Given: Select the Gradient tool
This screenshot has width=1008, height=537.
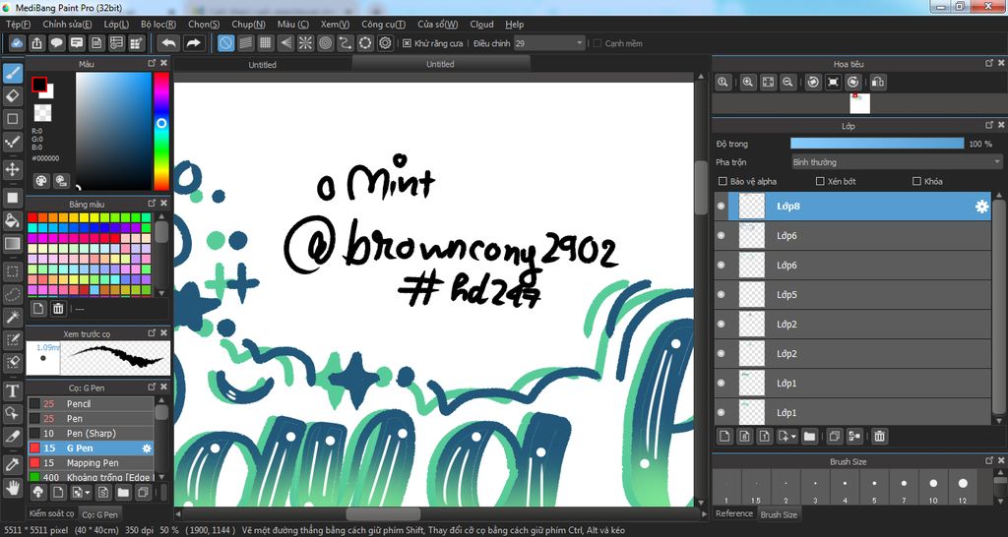Looking at the screenshot, I should pos(12,244).
